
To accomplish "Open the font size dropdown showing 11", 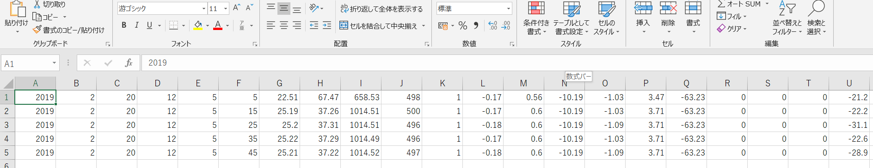I will (226, 8).
